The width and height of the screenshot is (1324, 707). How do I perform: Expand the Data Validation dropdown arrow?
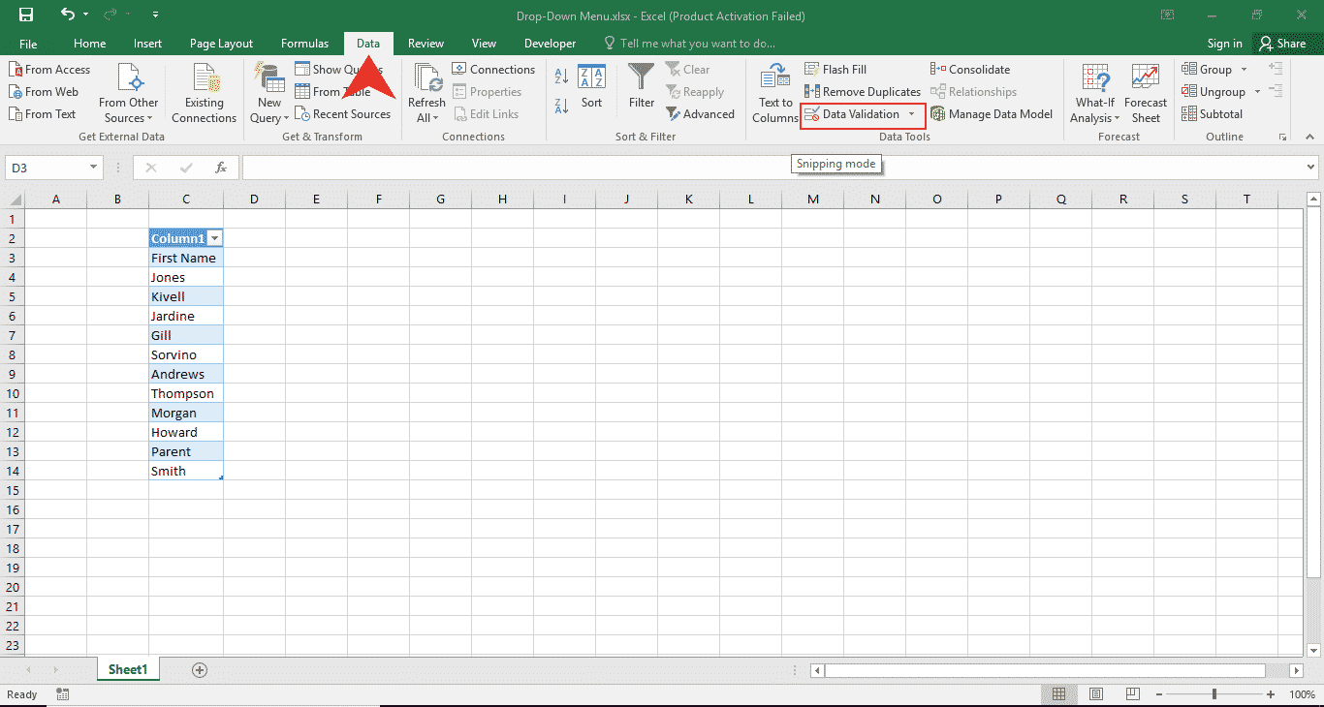click(911, 114)
